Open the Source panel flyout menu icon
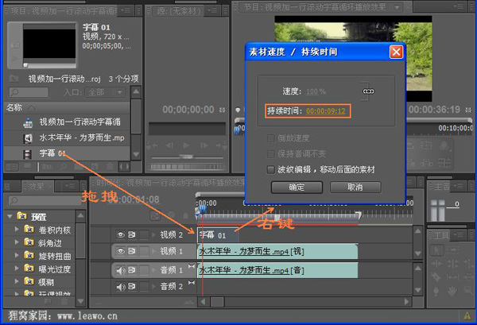The width and height of the screenshot is (477, 325). click(212, 10)
